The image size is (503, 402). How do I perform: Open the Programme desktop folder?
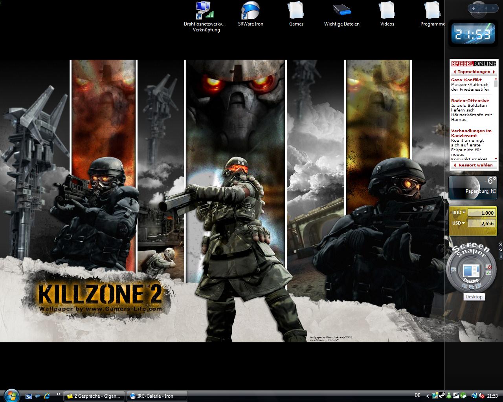pyautogui.click(x=432, y=14)
